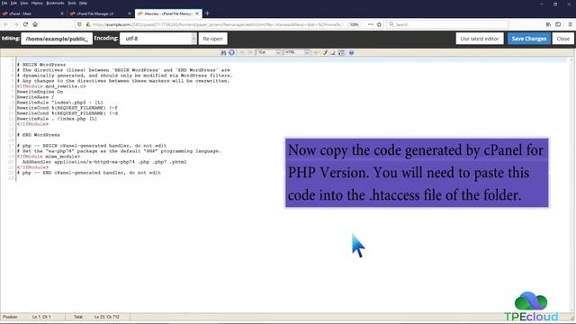Click the word wrap icon in editor toolbar
576x324 pixels.
341,52
